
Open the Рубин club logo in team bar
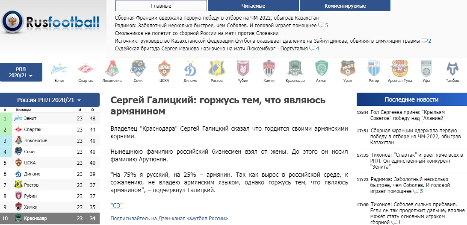pos(243,69)
